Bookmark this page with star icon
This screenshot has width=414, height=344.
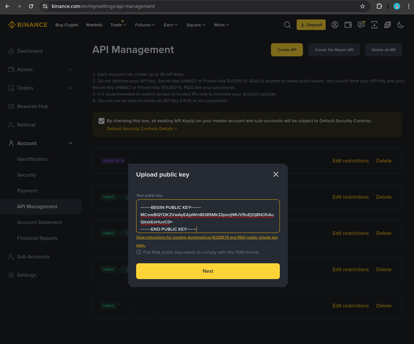tap(363, 6)
